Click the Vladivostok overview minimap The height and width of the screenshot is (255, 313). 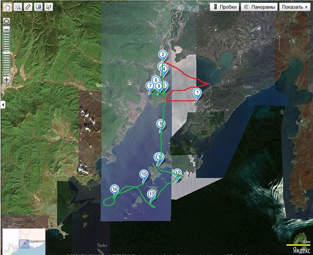(23, 241)
